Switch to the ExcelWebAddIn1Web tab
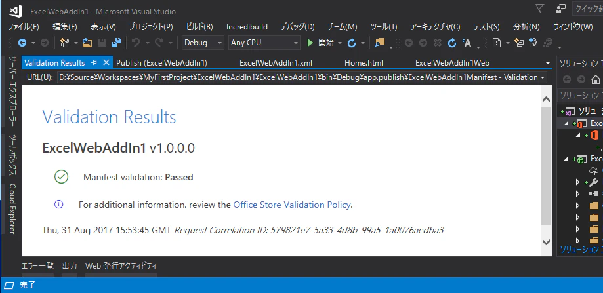The height and width of the screenshot is (293, 603). (452, 62)
